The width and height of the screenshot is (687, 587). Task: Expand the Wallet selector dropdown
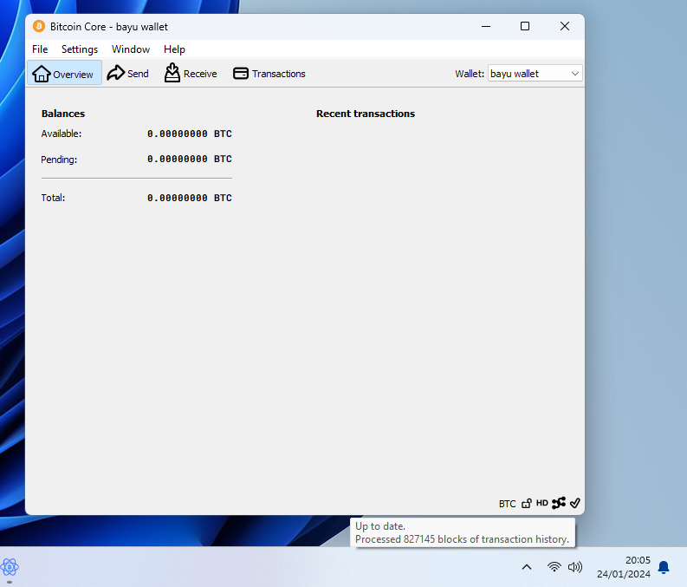pos(535,74)
